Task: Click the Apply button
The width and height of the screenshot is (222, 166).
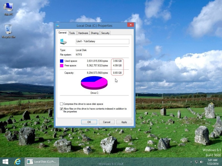Action: click(x=124, y=122)
